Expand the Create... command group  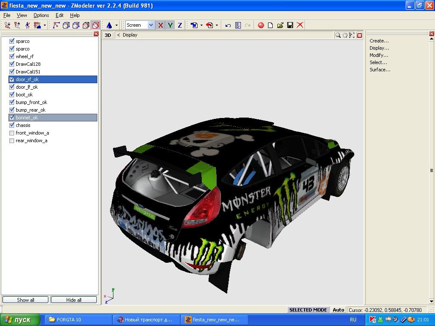pyautogui.click(x=379, y=41)
